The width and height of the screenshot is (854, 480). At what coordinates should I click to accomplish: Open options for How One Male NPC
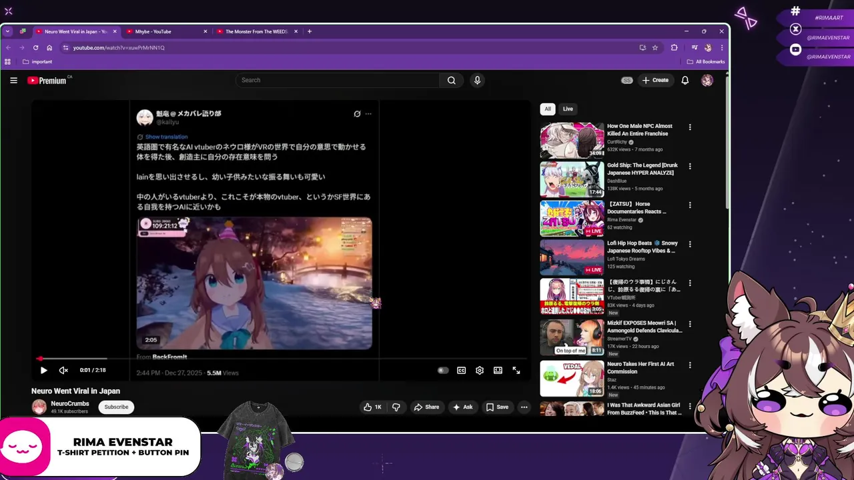(690, 127)
